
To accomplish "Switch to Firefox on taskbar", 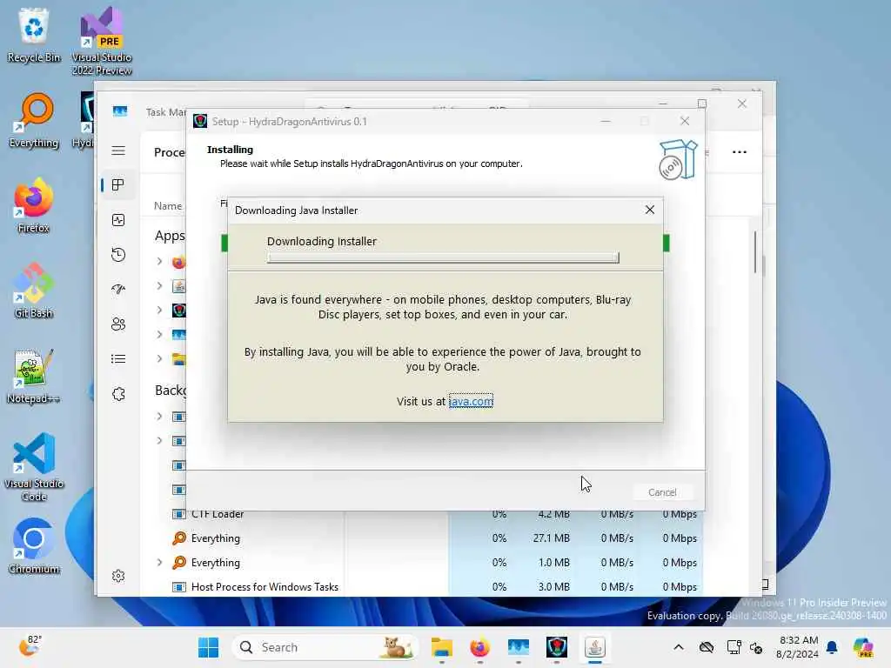I will [480, 647].
